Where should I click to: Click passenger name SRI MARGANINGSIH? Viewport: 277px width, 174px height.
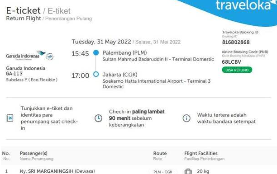[51, 171]
